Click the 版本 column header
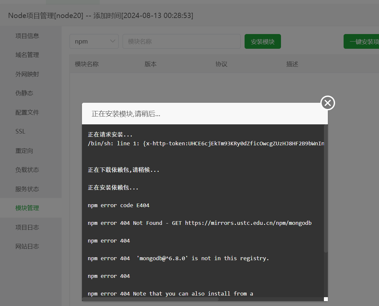The height and width of the screenshot is (306, 379). click(x=150, y=64)
